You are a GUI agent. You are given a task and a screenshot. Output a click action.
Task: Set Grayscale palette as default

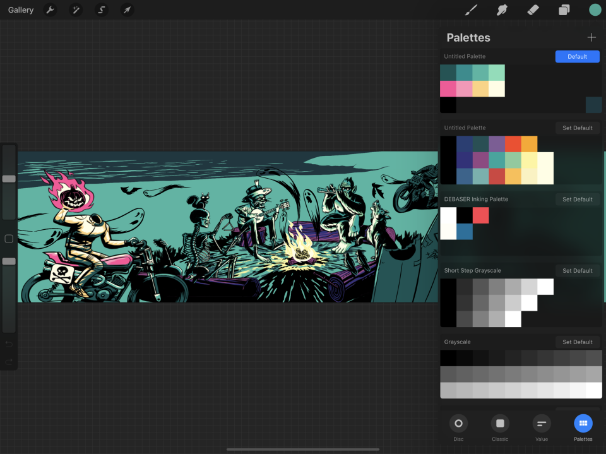click(578, 342)
